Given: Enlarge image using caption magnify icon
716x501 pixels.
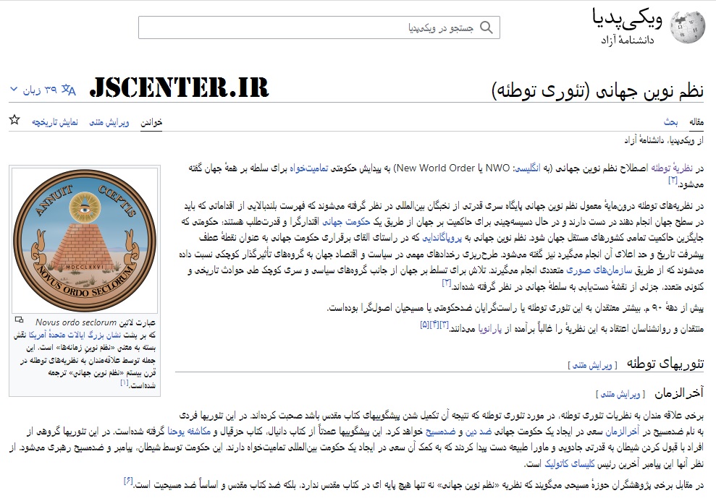Looking at the screenshot, I should point(19,320).
